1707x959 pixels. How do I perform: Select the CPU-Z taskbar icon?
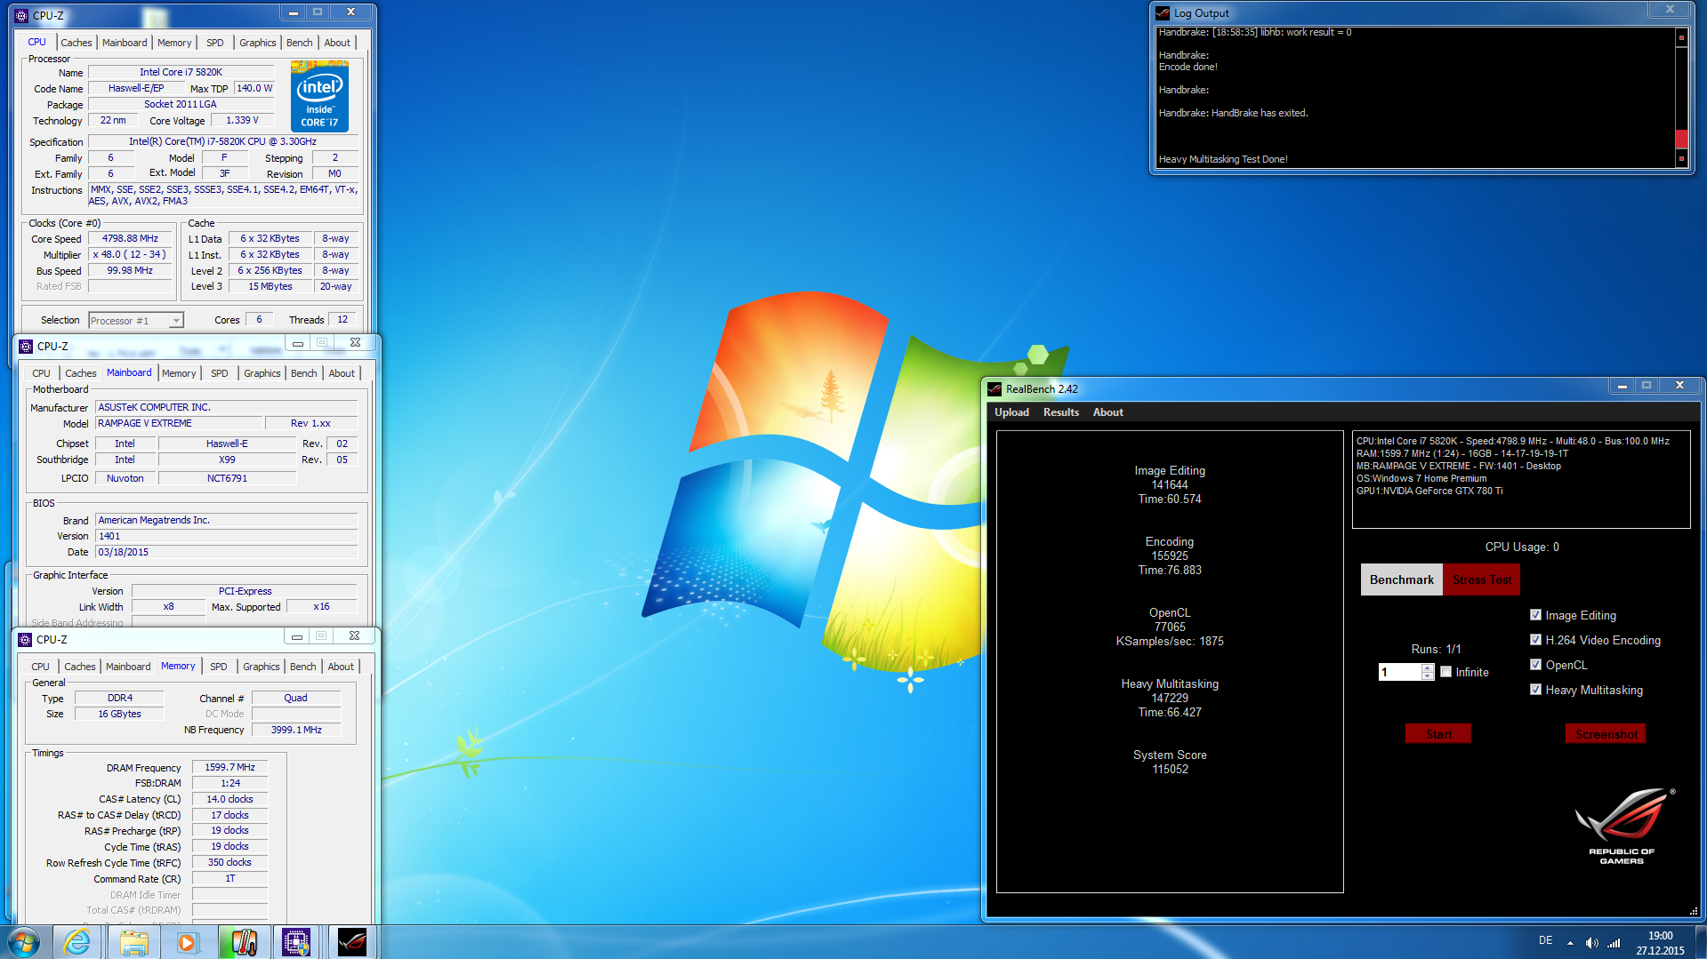297,942
